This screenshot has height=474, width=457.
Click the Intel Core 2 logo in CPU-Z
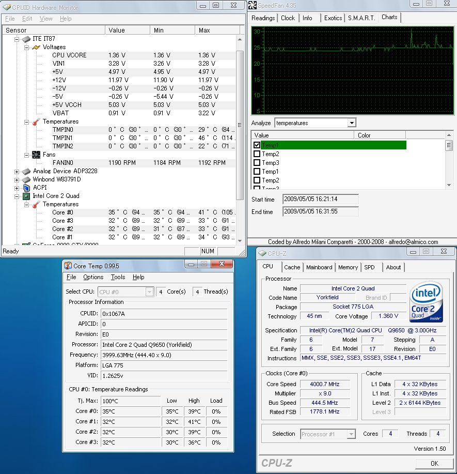[425, 303]
